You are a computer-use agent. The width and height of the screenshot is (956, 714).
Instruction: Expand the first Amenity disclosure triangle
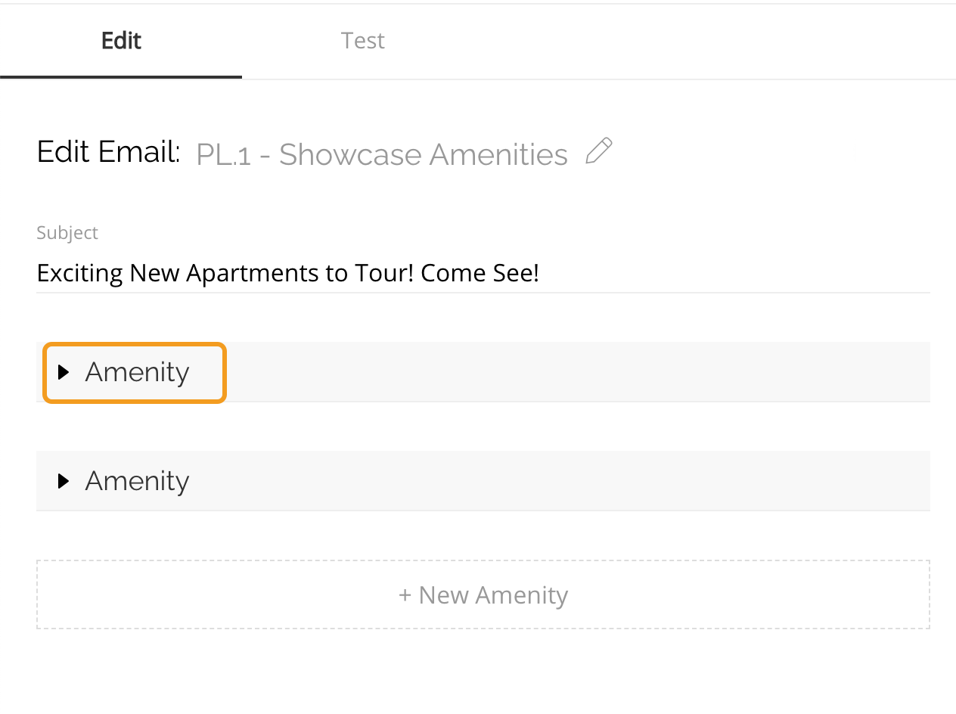click(x=64, y=372)
